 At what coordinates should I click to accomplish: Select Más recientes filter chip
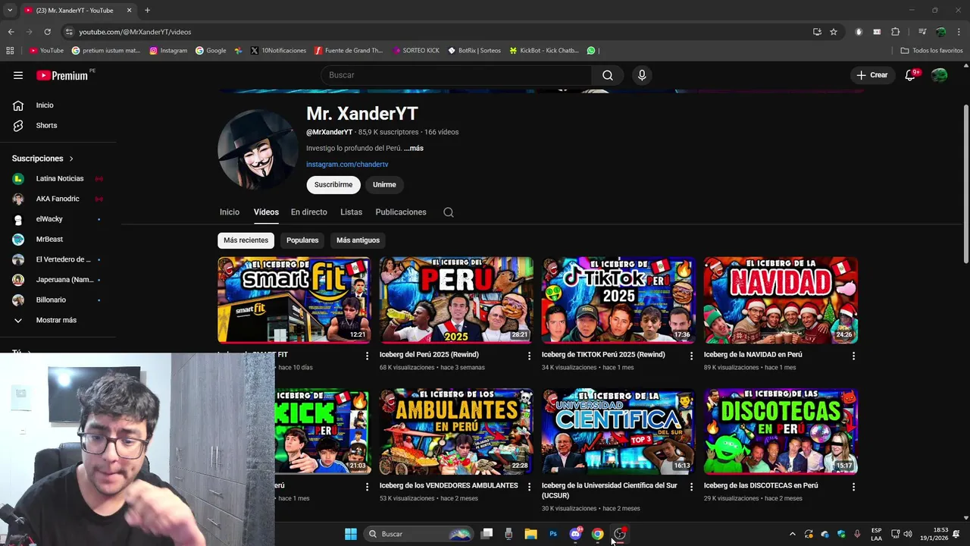click(246, 240)
